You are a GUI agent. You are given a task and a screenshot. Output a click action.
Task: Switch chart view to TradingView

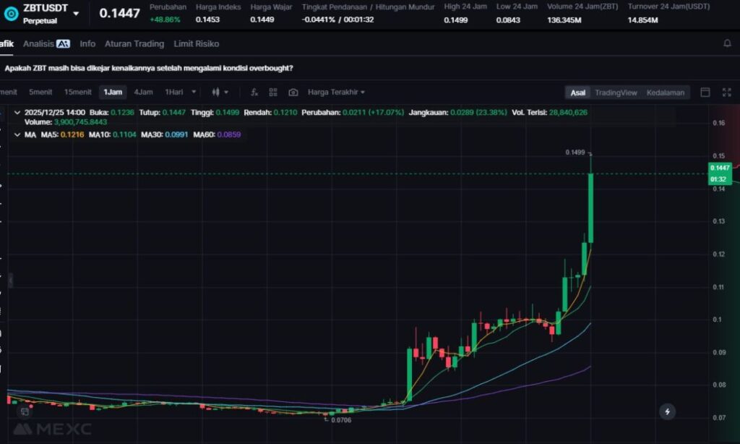coord(615,93)
